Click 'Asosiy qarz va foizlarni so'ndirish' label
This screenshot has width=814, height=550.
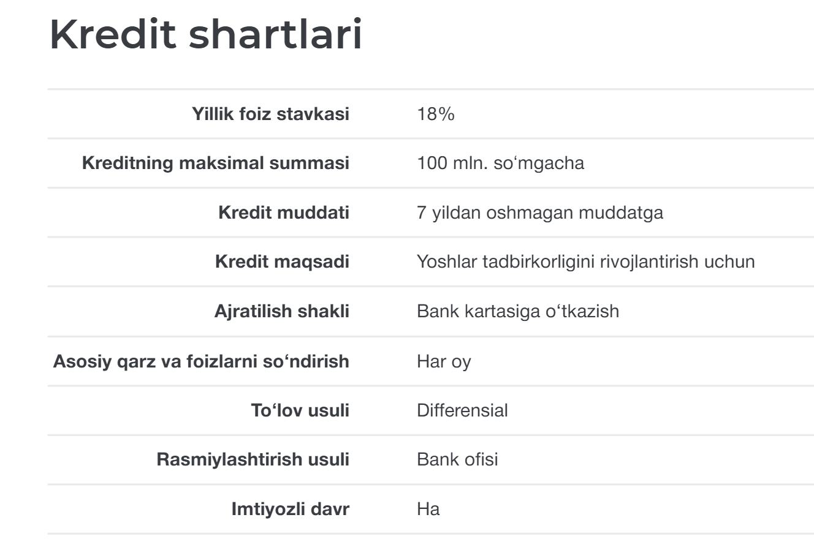point(201,361)
